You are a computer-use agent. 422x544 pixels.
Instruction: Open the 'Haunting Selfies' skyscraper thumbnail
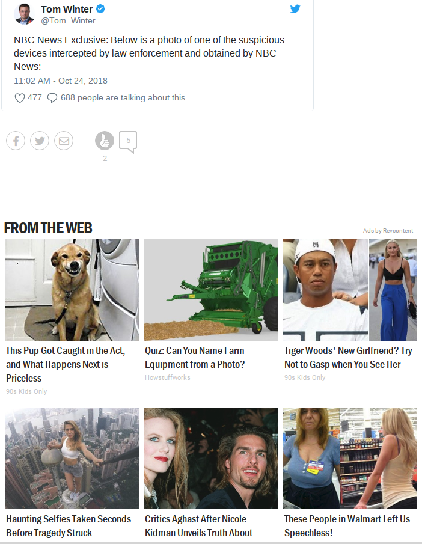72,458
